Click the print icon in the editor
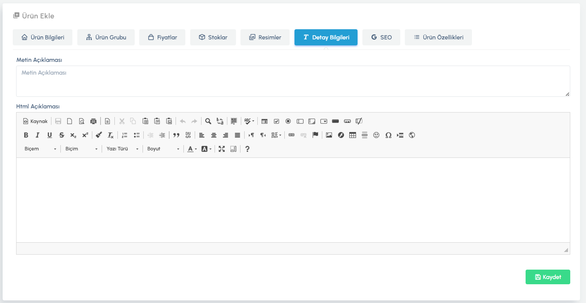Screen dimensions: 586x303 coord(93,121)
